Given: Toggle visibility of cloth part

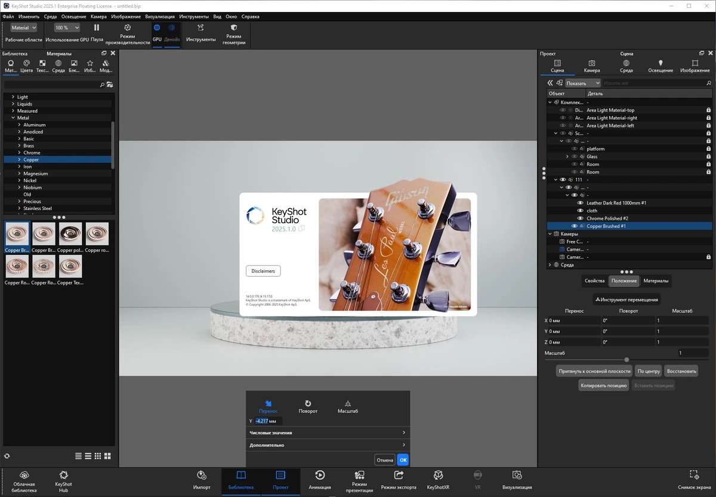Looking at the screenshot, I should tap(580, 211).
